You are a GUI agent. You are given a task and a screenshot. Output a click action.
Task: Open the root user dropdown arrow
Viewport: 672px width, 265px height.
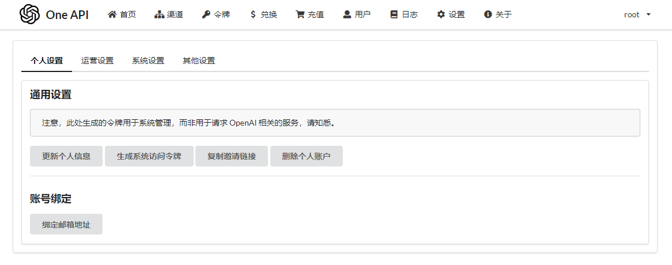(648, 14)
